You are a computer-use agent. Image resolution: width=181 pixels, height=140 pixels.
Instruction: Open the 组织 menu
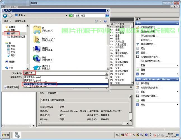8,21
